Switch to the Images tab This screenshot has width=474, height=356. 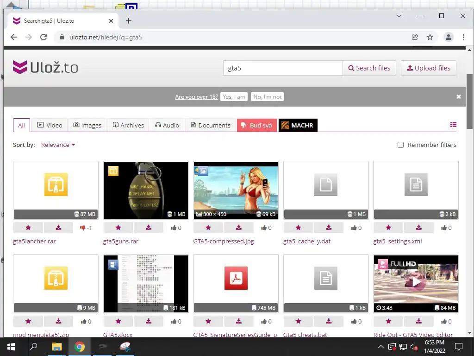click(87, 125)
